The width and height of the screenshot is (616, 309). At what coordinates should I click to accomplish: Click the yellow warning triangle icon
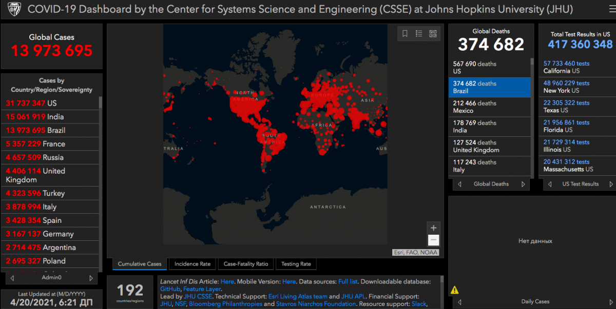[x=454, y=290]
